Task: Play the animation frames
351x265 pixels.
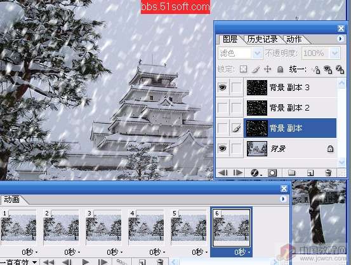Action: pyautogui.click(x=86, y=262)
